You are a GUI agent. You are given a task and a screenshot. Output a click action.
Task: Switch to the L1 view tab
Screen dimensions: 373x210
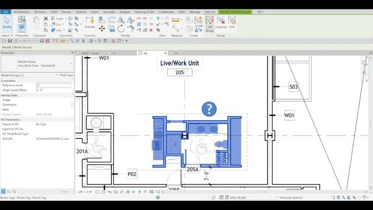pos(114,53)
